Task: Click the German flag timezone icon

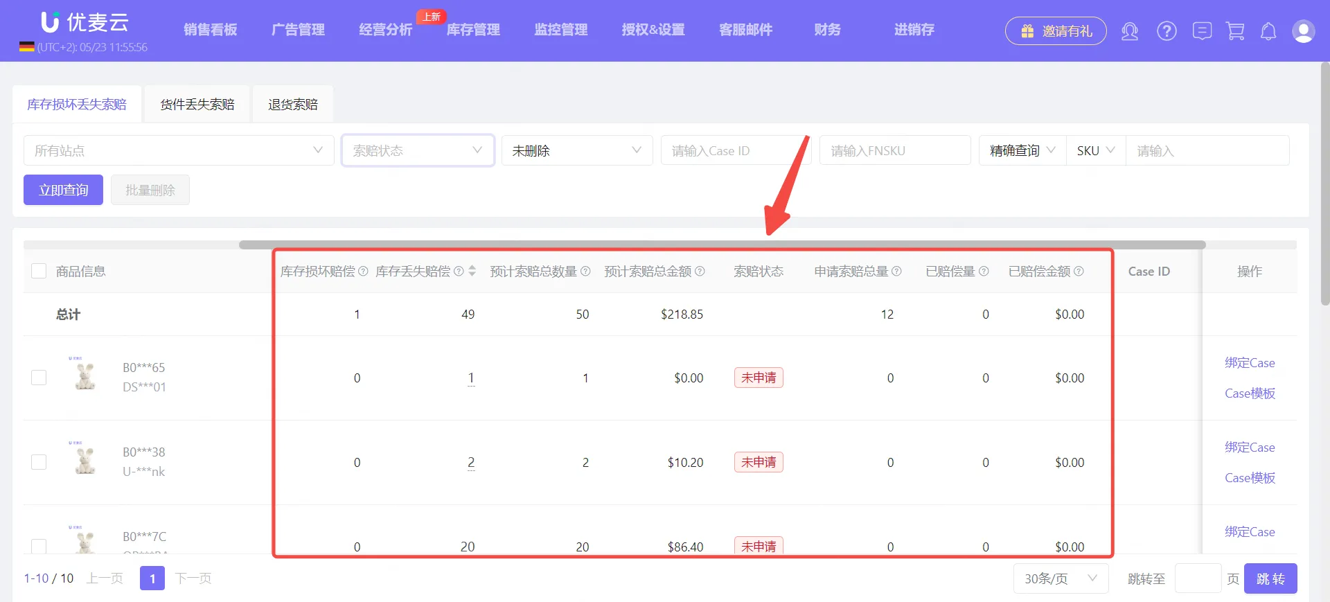Action: (x=27, y=47)
